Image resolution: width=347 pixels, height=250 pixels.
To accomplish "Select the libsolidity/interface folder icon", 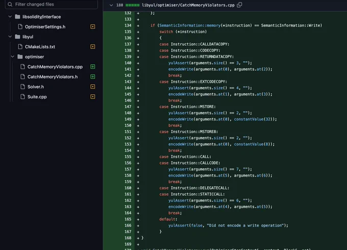I will [x=17, y=17].
